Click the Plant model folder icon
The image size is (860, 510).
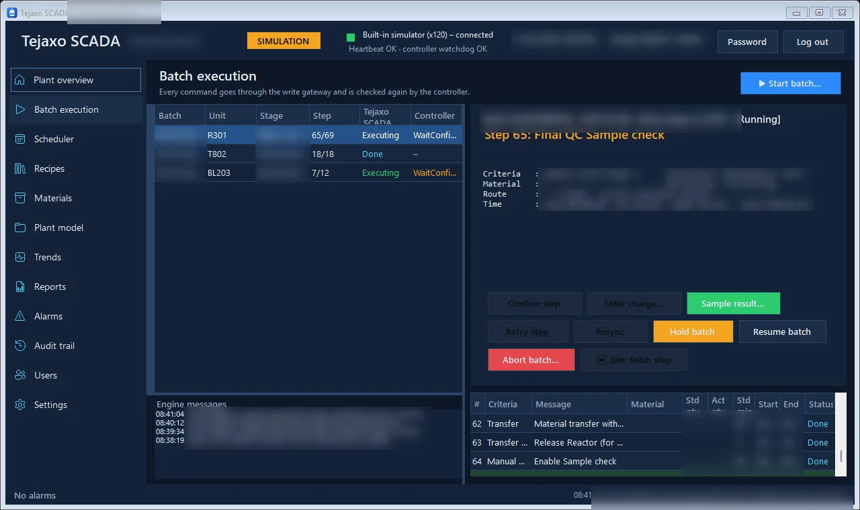20,227
